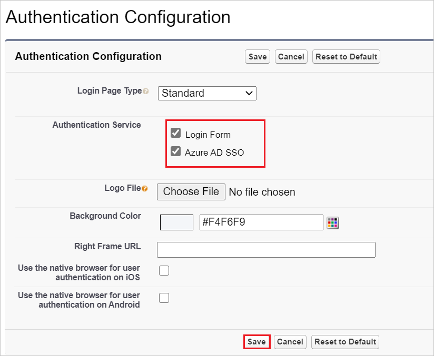434x356 pixels.
Task: Uncheck the Azure AD SSO checkbox
Action: [x=176, y=151]
